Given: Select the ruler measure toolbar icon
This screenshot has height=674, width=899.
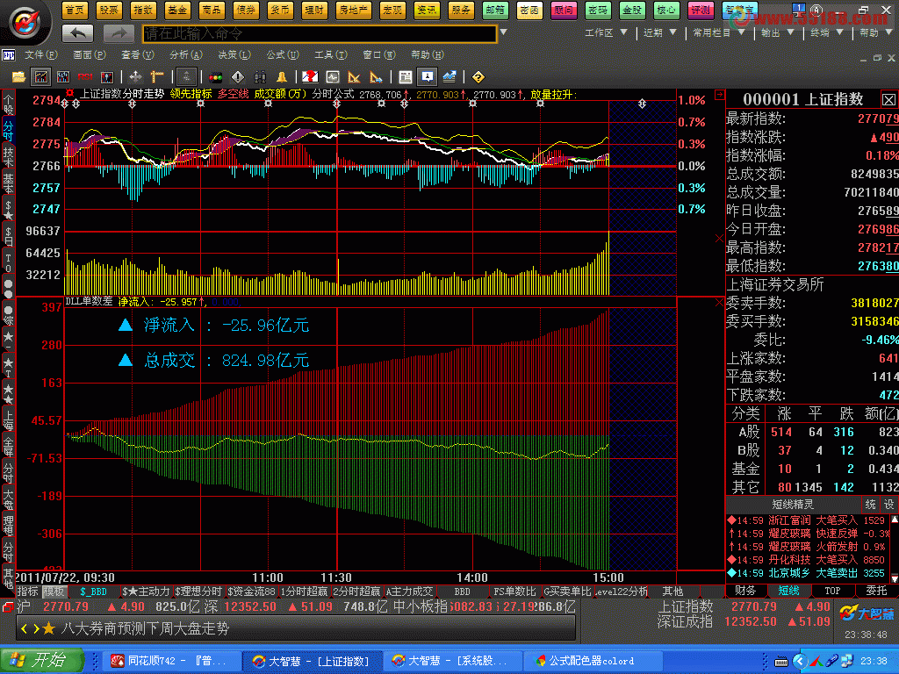Looking at the screenshot, I should point(157,77).
